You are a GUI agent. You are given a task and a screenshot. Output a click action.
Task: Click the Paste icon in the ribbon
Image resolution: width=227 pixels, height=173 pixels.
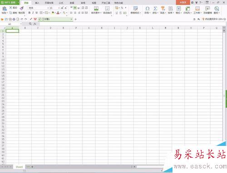[5, 9]
